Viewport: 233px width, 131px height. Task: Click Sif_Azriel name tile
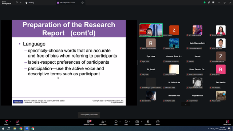(x=151, y=70)
